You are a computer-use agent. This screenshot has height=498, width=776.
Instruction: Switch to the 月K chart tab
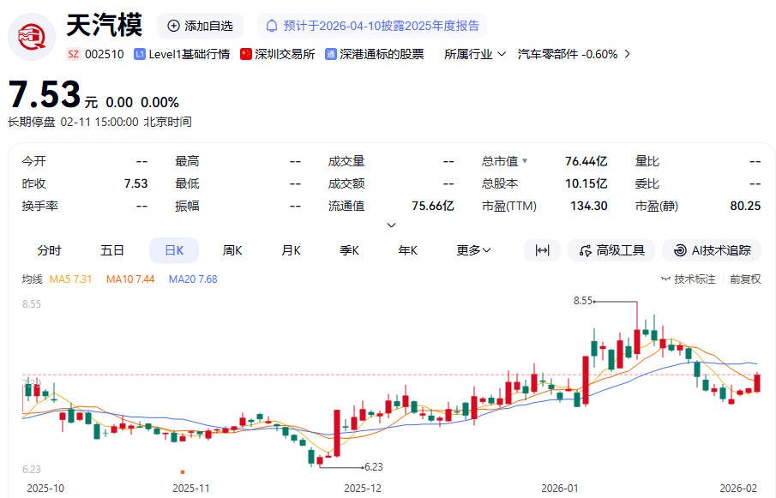pos(291,250)
